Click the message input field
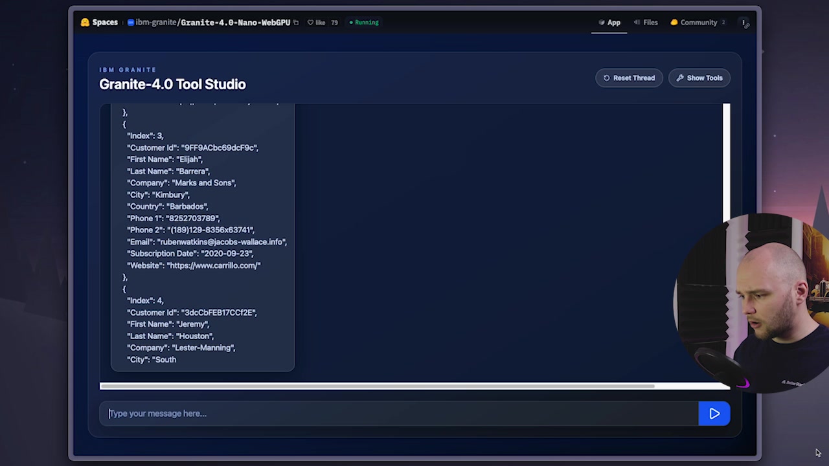This screenshot has width=829, height=466. click(324, 414)
